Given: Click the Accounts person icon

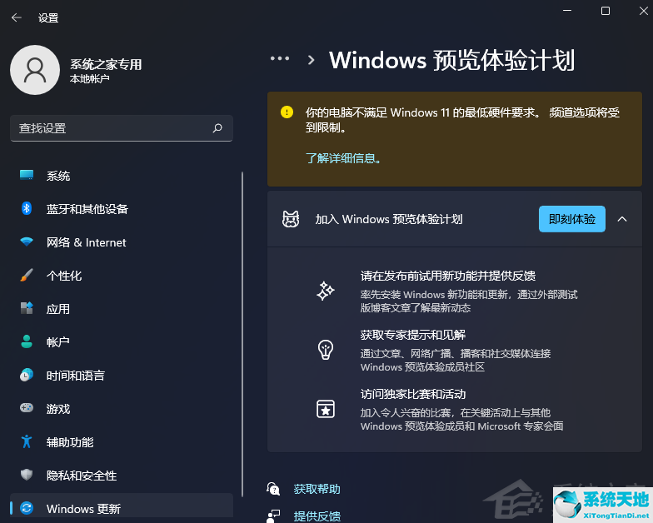Looking at the screenshot, I should (x=27, y=341).
